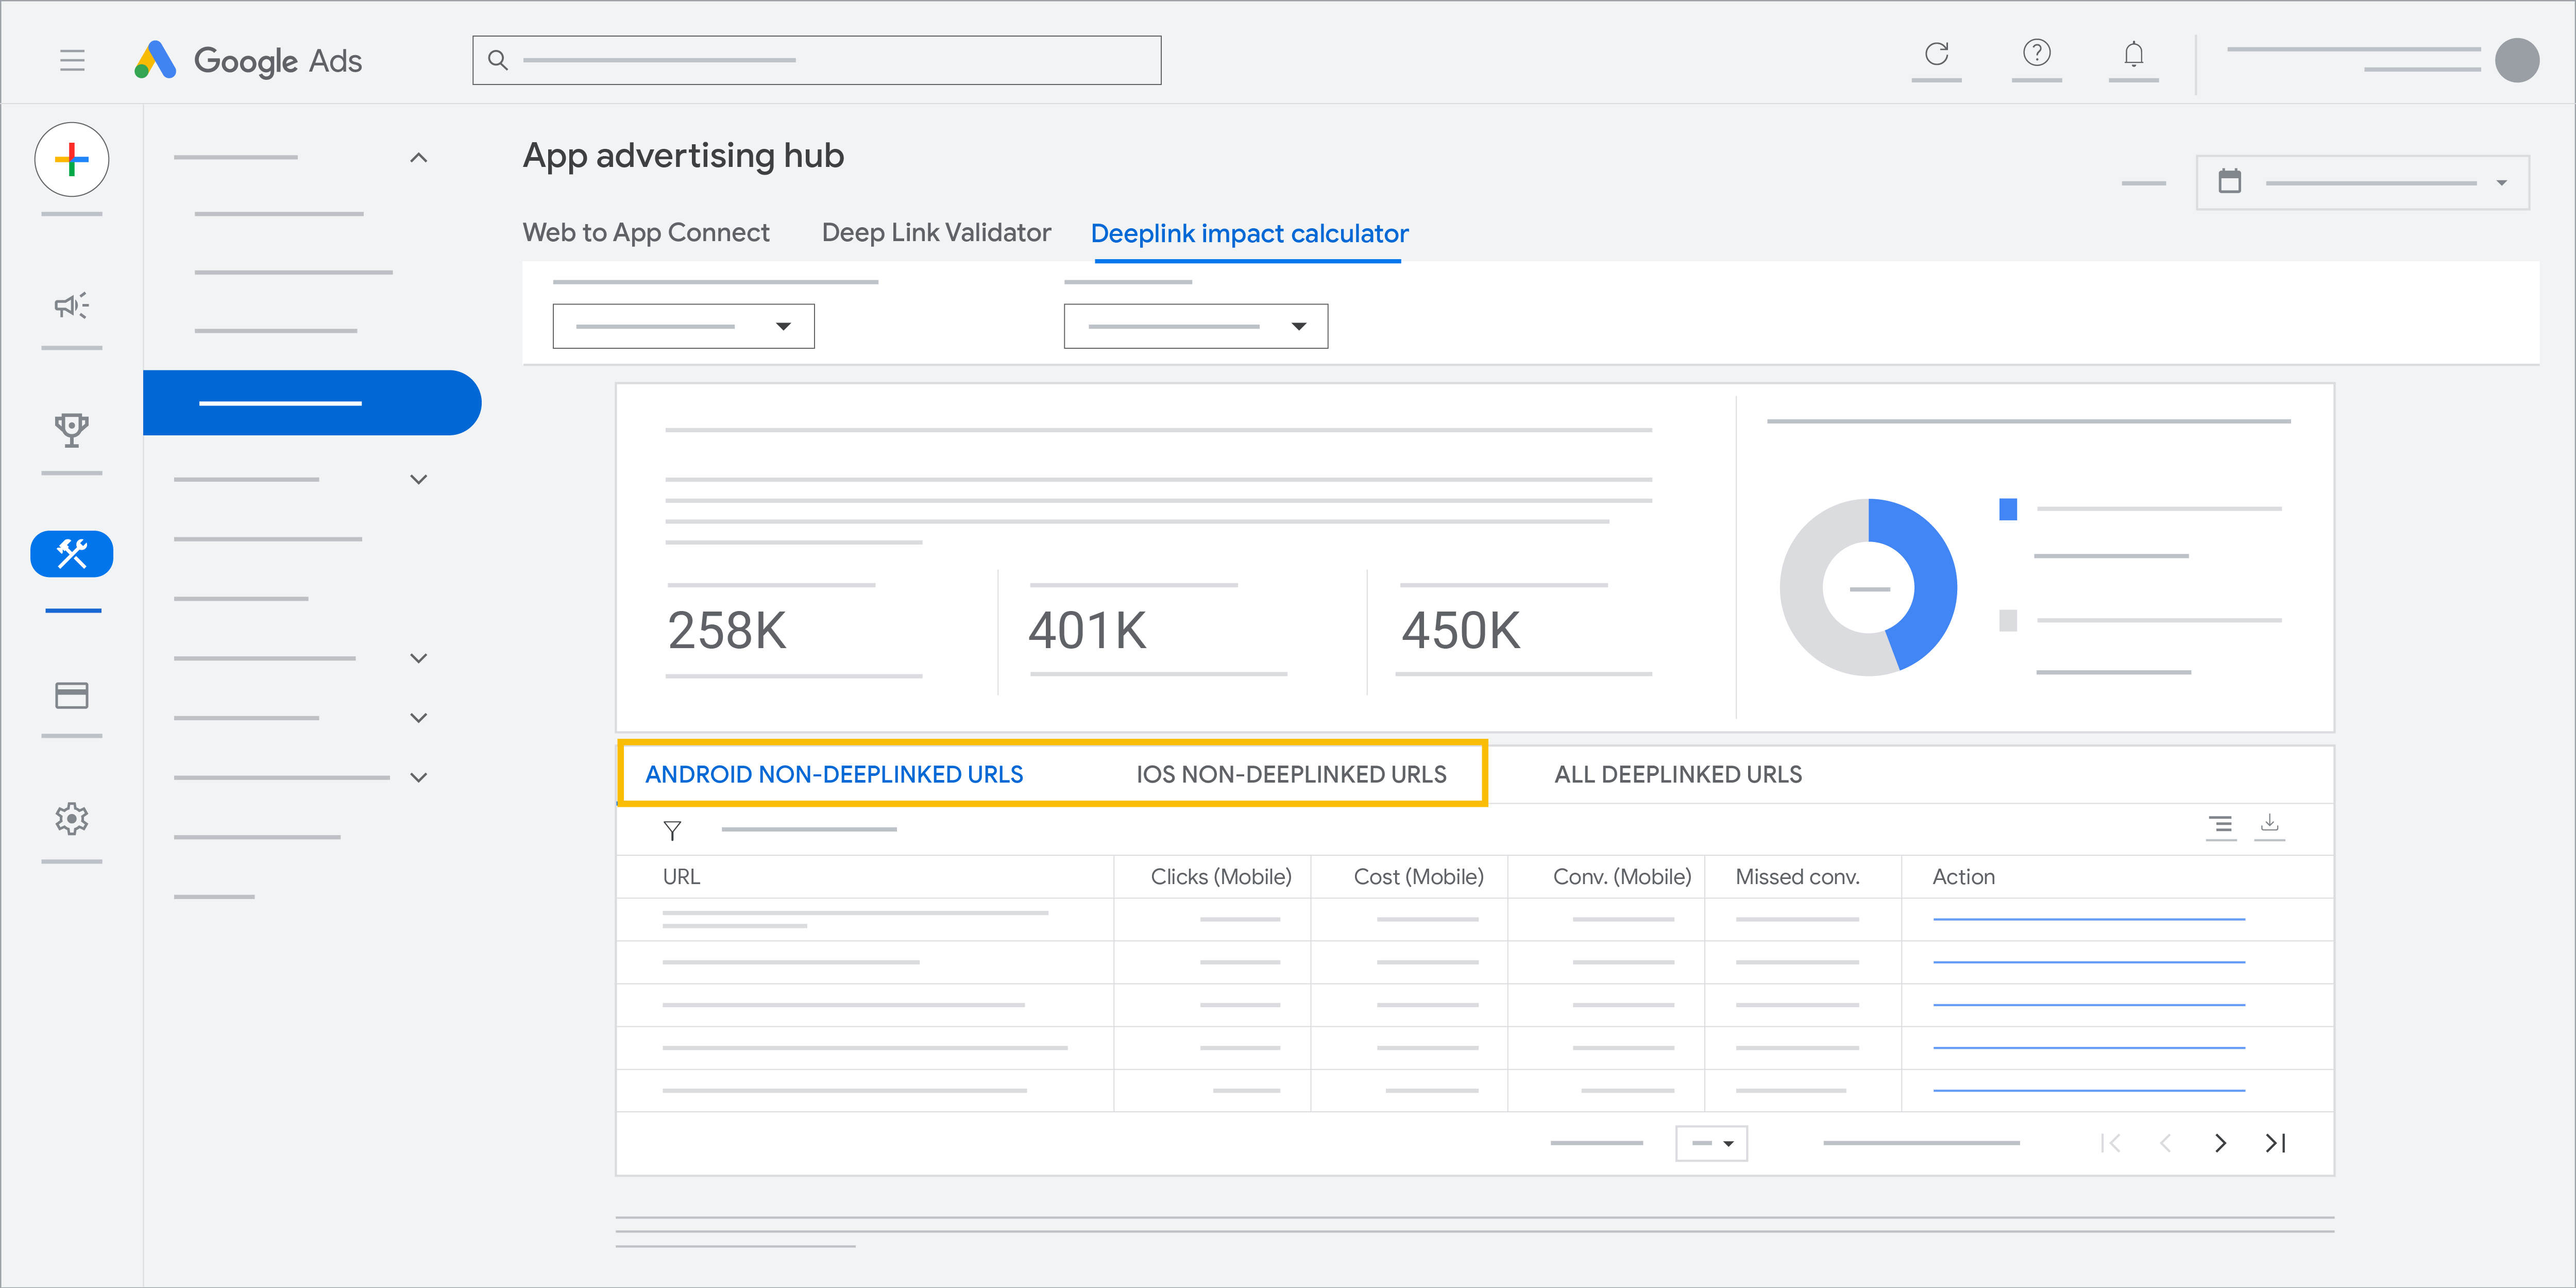Click the Google Ads logo
Image resolution: width=2576 pixels, height=1288 pixels.
pos(248,60)
